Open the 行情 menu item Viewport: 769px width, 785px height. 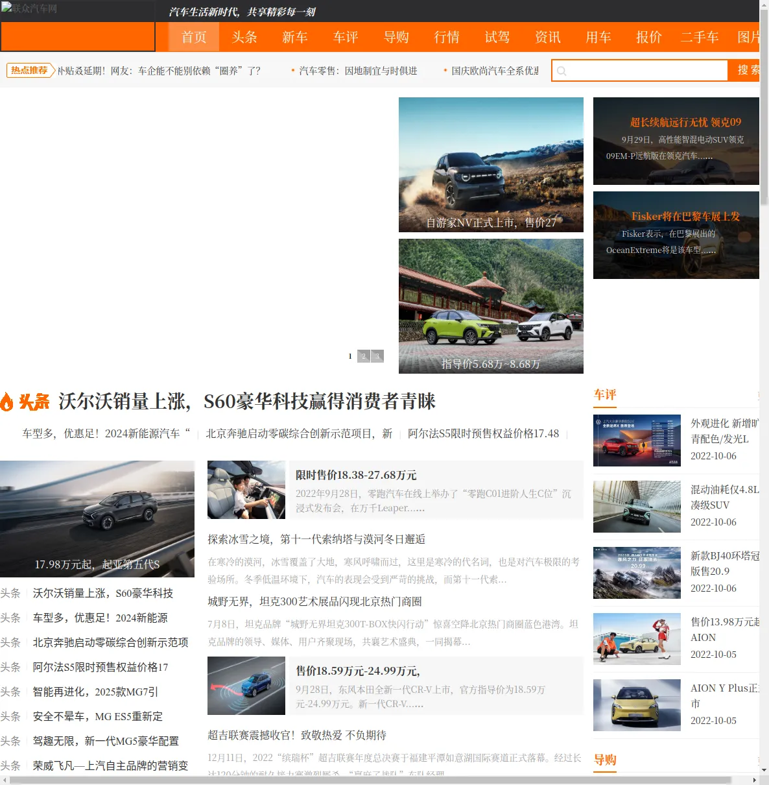[447, 37]
